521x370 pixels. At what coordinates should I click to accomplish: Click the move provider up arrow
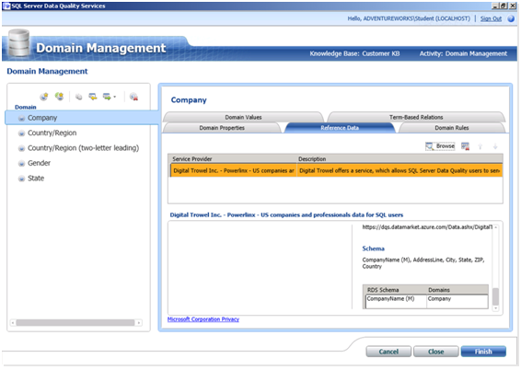pyautogui.click(x=480, y=146)
